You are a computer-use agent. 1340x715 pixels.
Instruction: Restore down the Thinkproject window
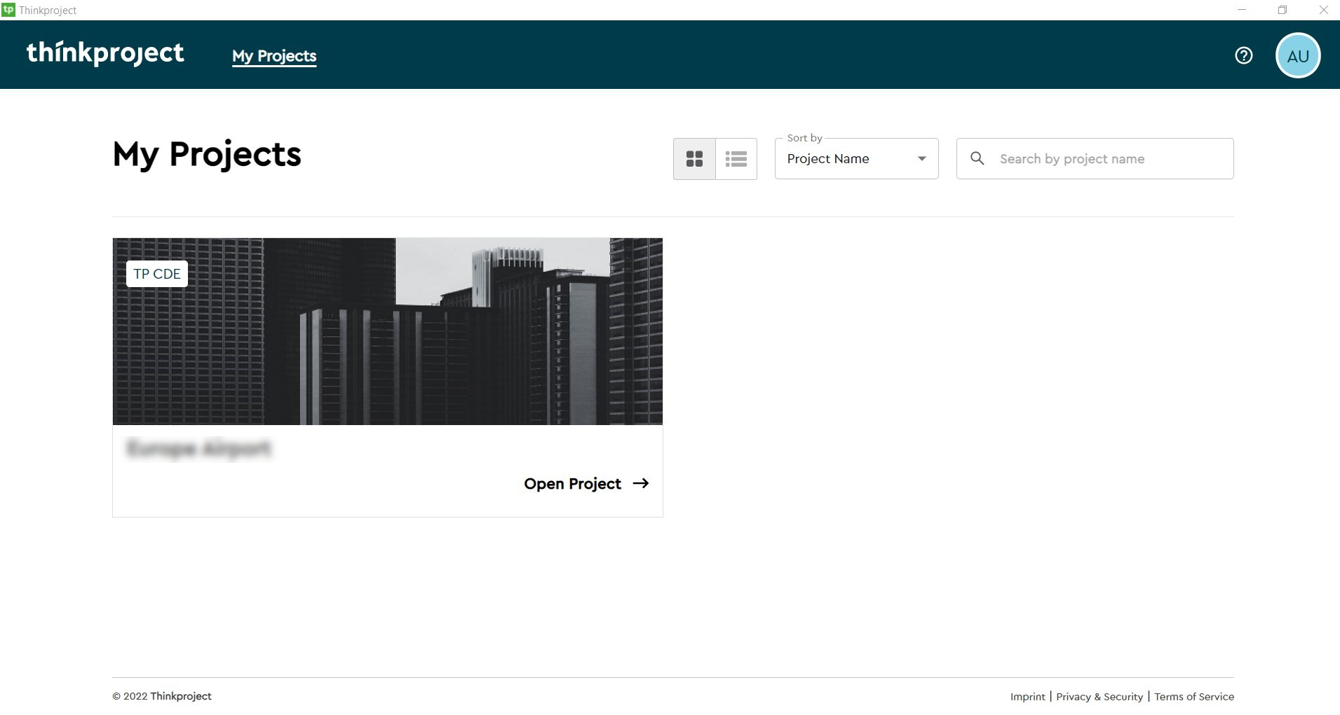pyautogui.click(x=1283, y=10)
